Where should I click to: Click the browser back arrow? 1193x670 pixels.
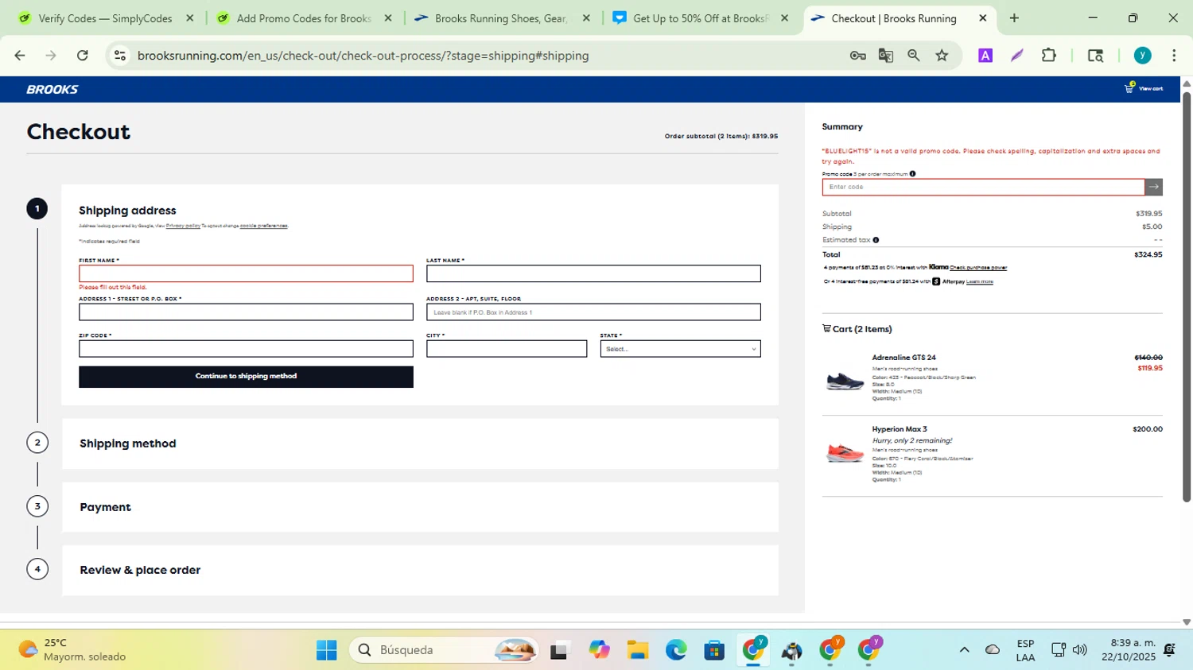pyautogui.click(x=20, y=56)
